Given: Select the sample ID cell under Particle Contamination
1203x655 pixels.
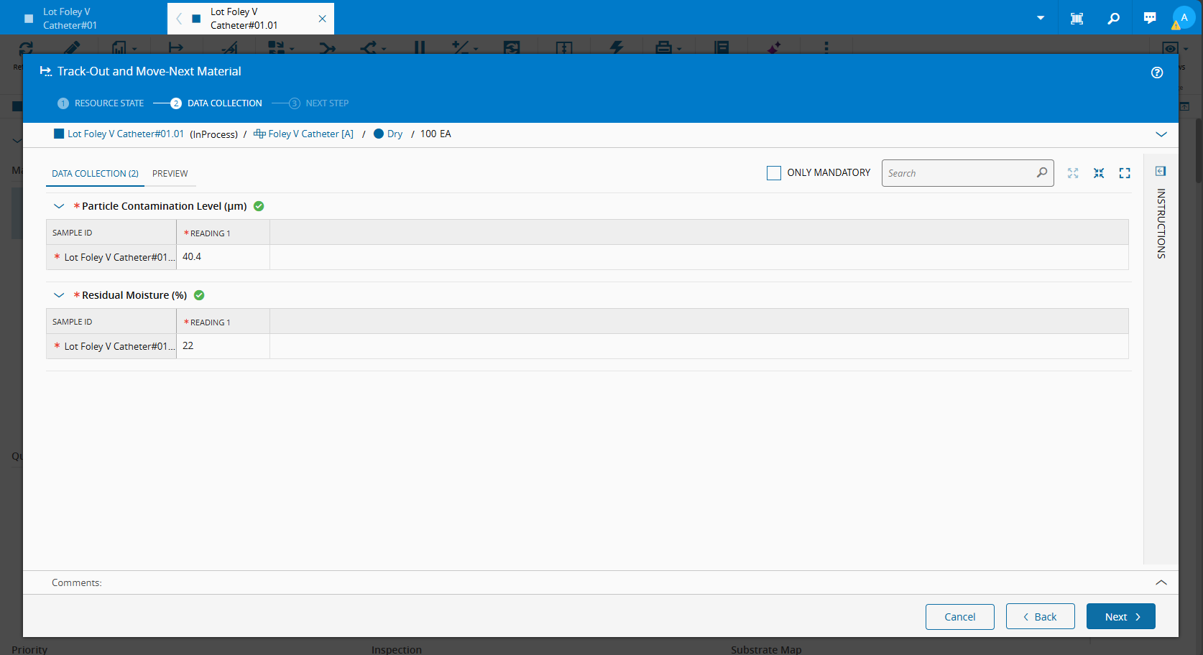Looking at the screenshot, I should pyautogui.click(x=111, y=257).
